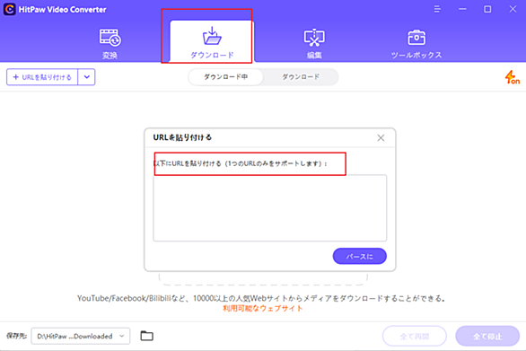Click the URLを貼り付ける dialog title

click(x=182, y=137)
